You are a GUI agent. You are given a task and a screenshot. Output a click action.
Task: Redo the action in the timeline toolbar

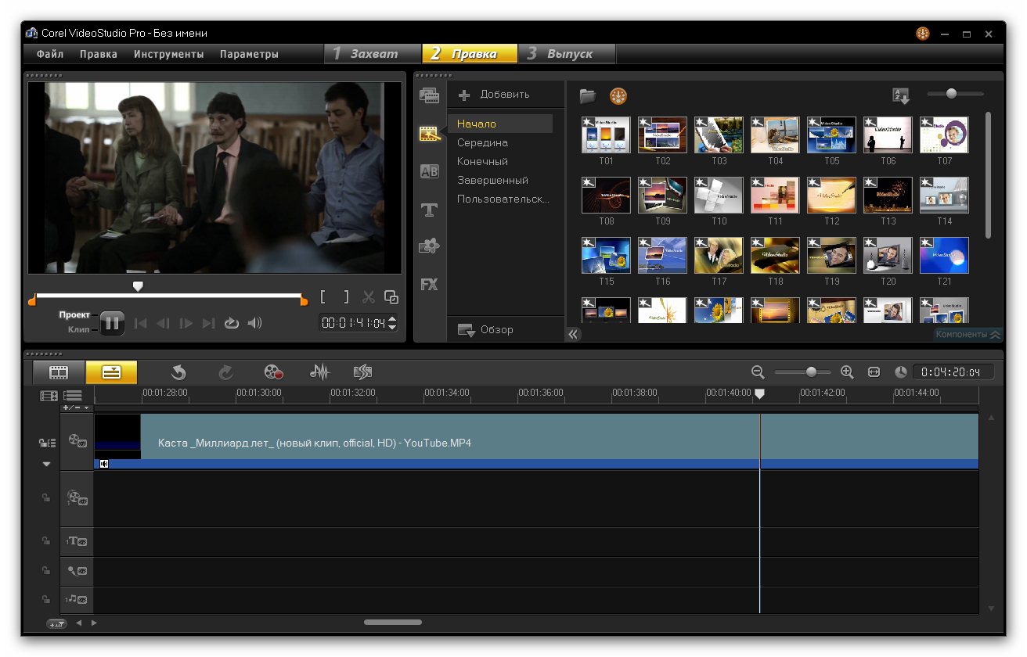point(226,372)
